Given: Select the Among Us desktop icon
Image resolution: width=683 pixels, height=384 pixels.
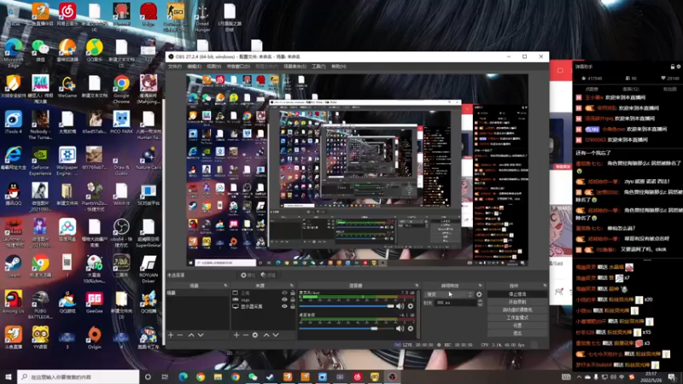Looking at the screenshot, I should coord(13,302).
